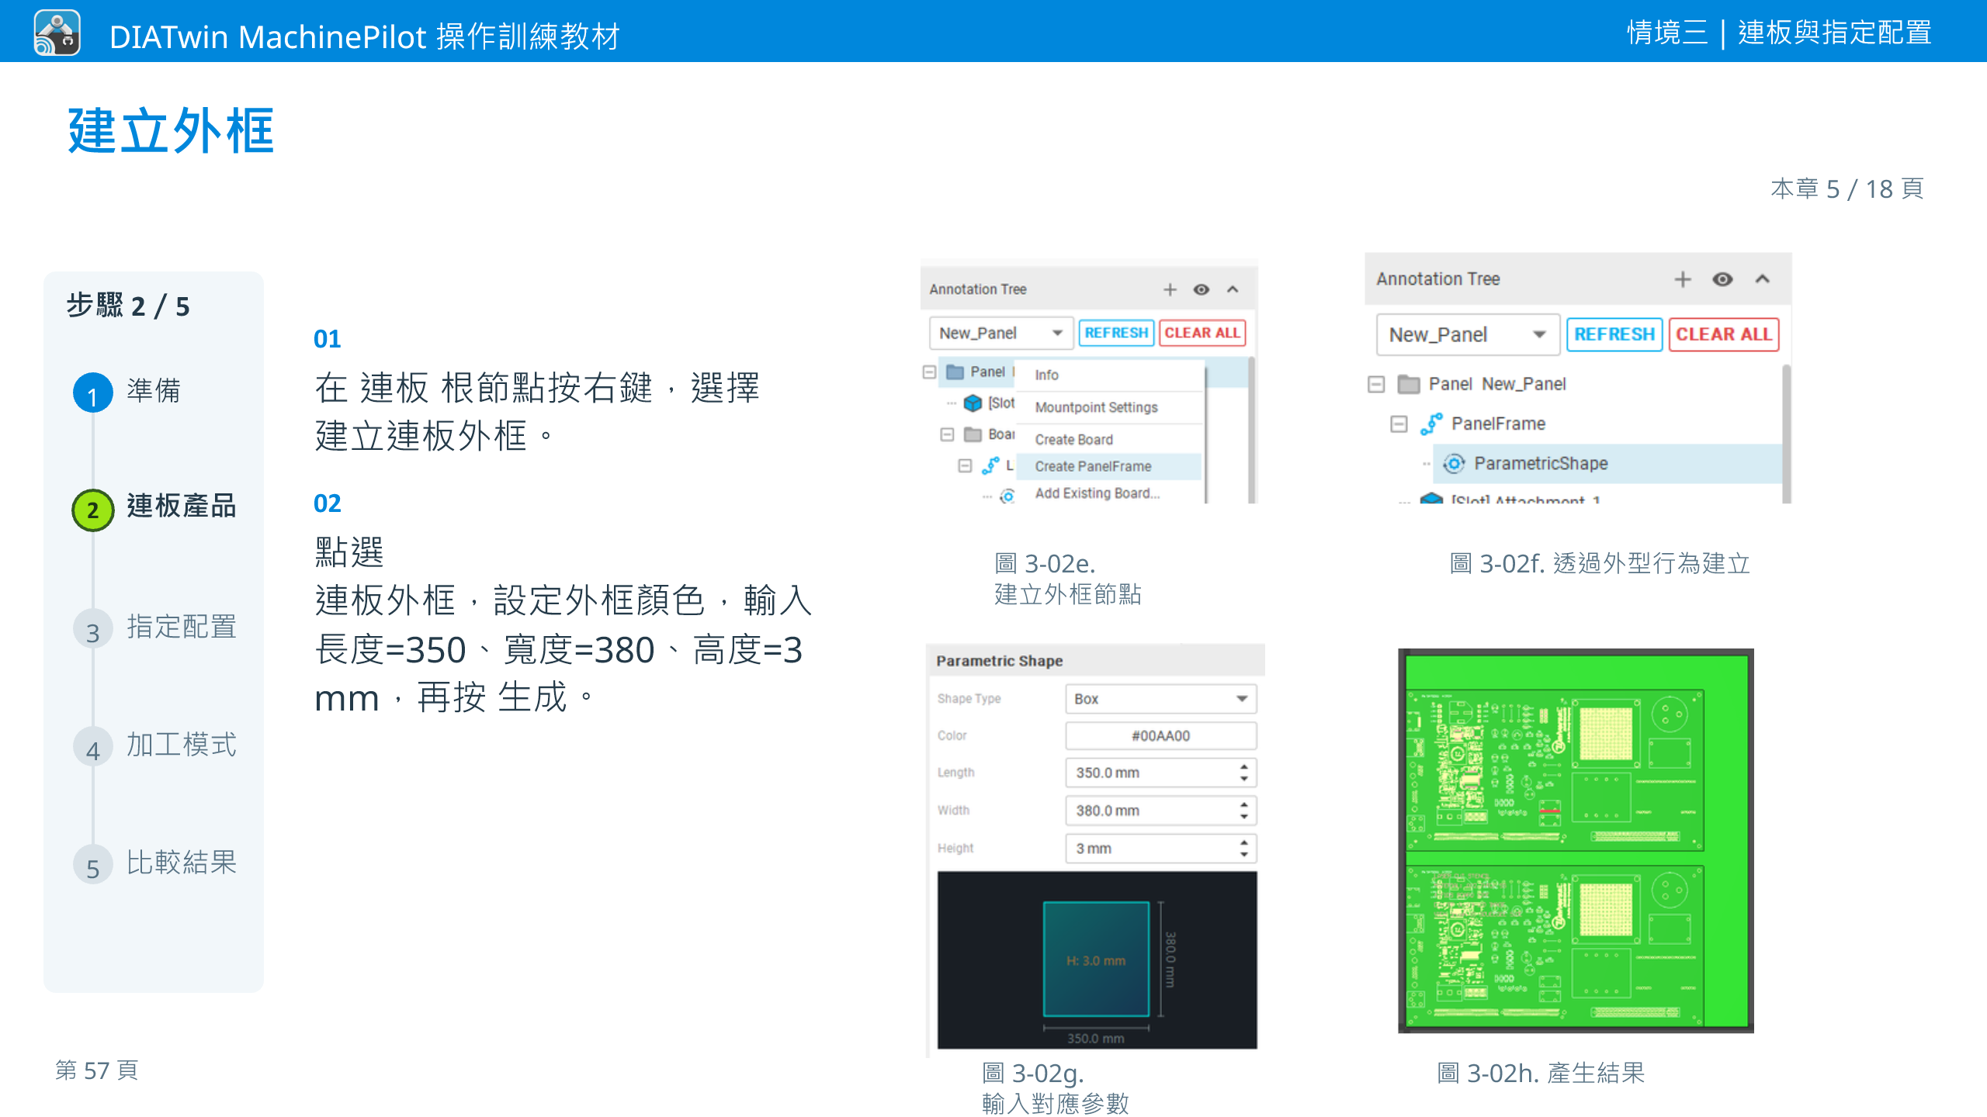Image resolution: width=1987 pixels, height=1117 pixels.
Task: Click REFRESH button in left Annotation Tree
Action: click(1116, 333)
